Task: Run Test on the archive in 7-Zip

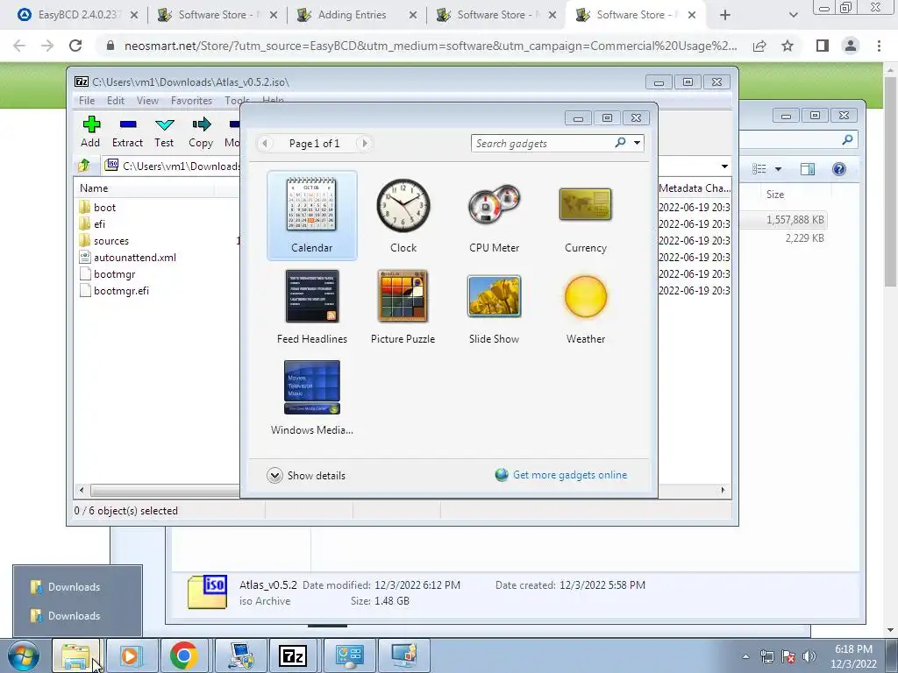Action: point(164,131)
